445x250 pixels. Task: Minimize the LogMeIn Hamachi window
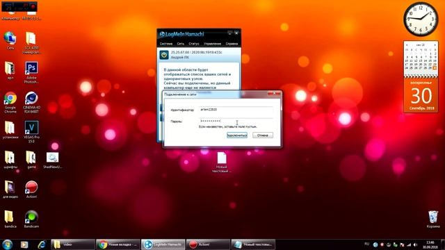pyautogui.click(x=230, y=33)
